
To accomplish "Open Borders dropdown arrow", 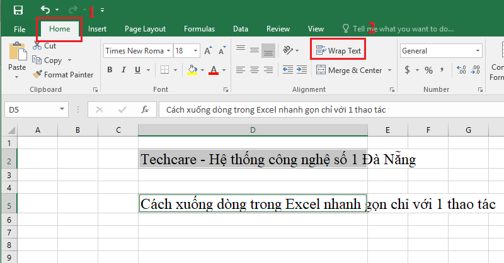I will click(176, 70).
